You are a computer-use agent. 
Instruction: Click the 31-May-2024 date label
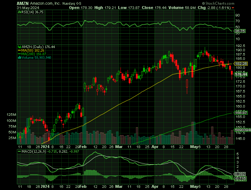click(28, 8)
